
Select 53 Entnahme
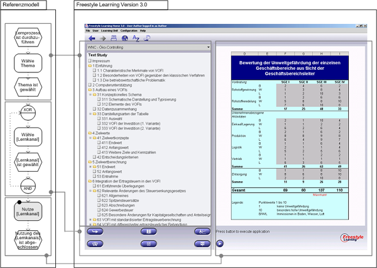tap(107, 177)
